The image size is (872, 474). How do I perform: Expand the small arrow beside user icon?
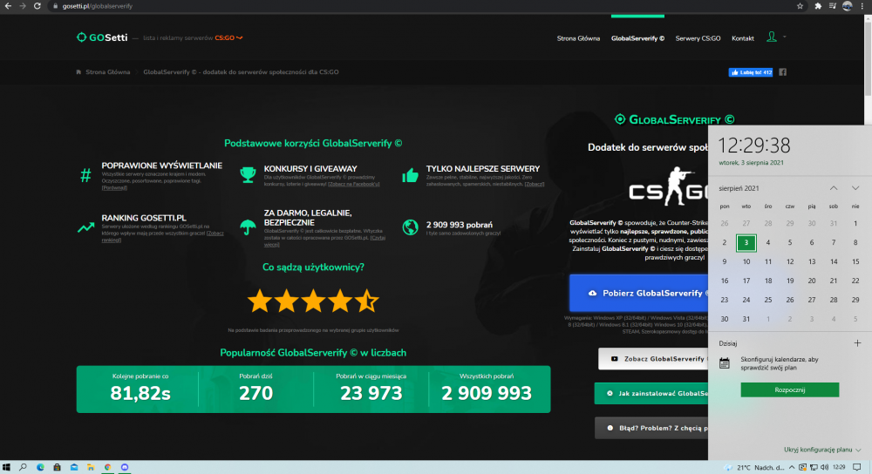pos(784,37)
